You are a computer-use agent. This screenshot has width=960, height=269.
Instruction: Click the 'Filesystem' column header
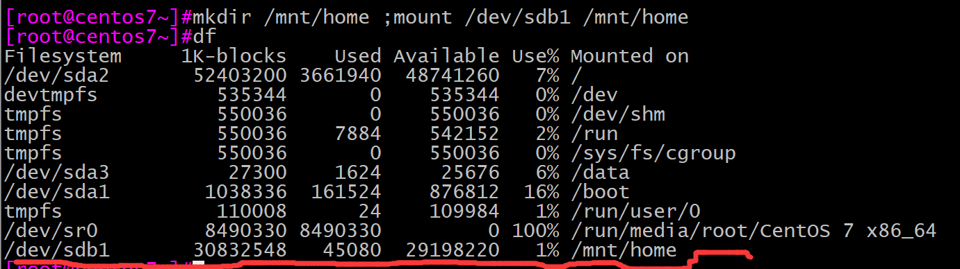point(63,55)
